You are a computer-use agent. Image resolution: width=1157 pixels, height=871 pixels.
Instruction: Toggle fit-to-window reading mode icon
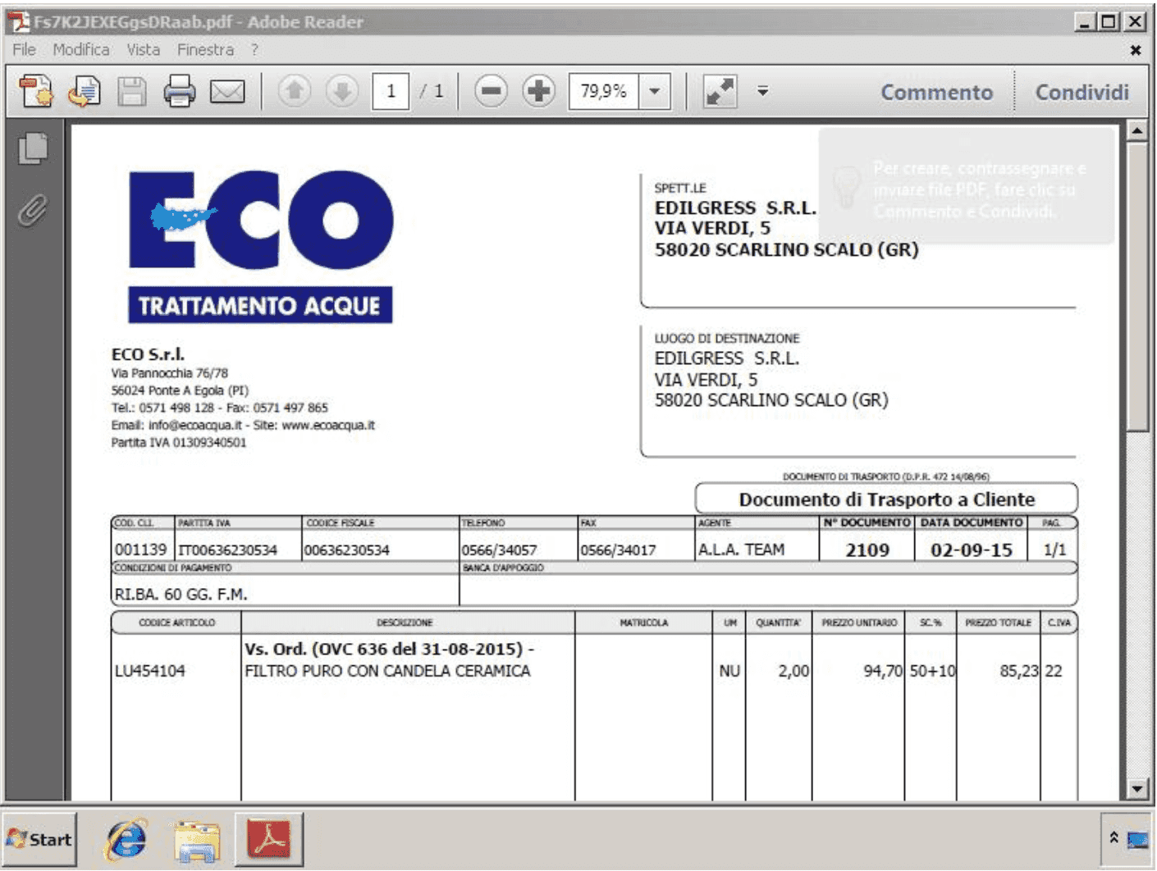tap(720, 91)
